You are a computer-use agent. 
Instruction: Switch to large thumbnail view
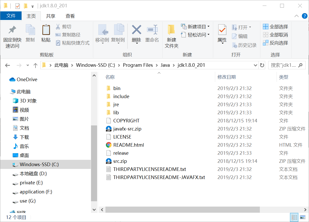(x=303, y=217)
